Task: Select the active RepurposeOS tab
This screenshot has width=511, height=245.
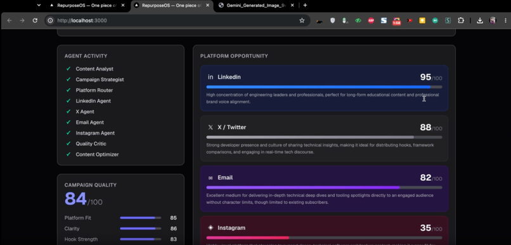Action: click(172, 5)
